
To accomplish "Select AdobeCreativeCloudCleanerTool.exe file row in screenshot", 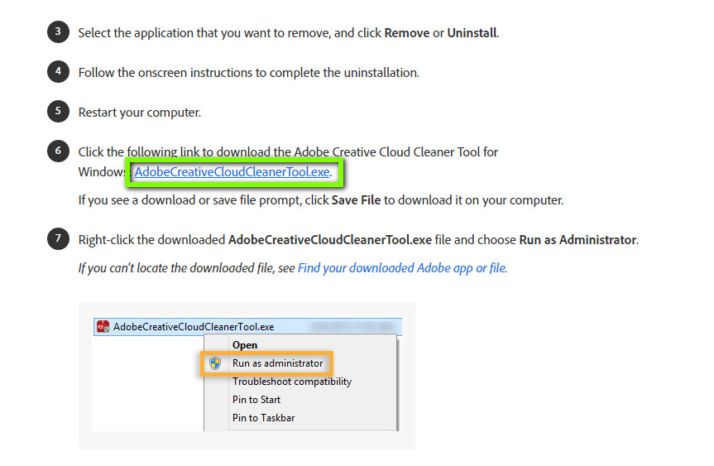I will [247, 327].
